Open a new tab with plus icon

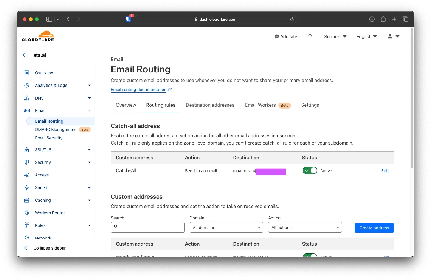(394, 19)
